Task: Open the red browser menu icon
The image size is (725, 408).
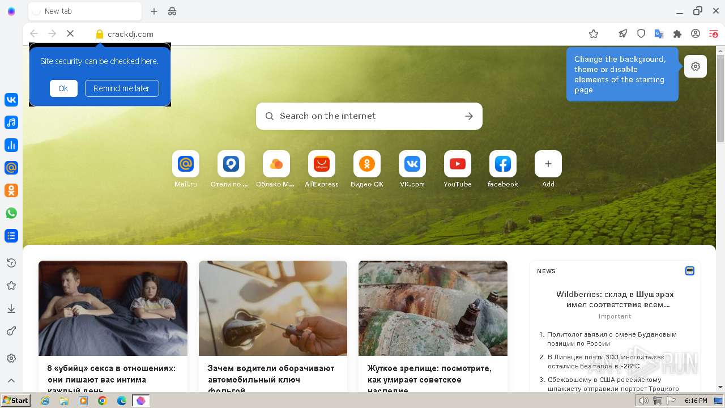Action: point(714,34)
